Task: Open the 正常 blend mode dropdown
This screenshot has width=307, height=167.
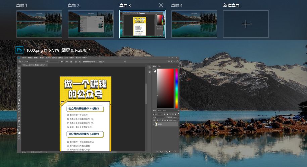Action: coord(159,117)
